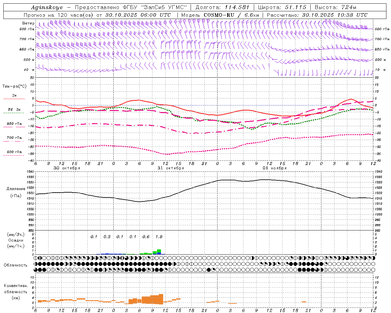The height and width of the screenshot is (313, 391).
Task: Click the 0.3 precipitation amount value
Action: click(107, 237)
